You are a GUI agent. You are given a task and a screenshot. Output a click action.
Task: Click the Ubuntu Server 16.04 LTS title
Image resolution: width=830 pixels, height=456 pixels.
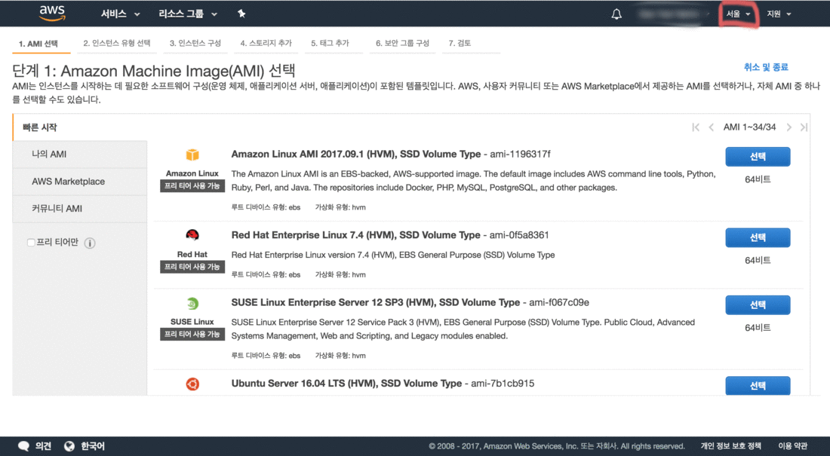pyautogui.click(x=346, y=383)
